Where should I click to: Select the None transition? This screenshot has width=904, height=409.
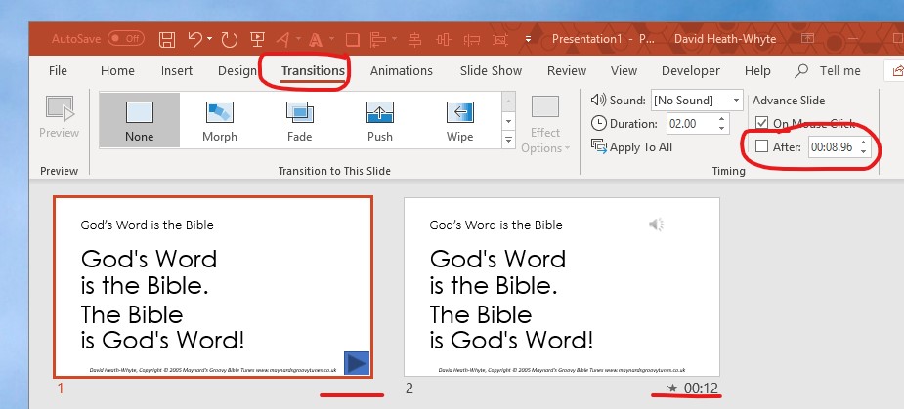(x=140, y=120)
